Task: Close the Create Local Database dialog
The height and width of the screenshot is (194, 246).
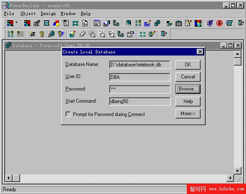Action: click(x=200, y=52)
